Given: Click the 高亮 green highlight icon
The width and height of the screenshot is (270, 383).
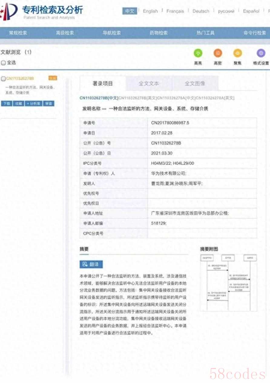Looking at the screenshot, I should pyautogui.click(x=198, y=53).
